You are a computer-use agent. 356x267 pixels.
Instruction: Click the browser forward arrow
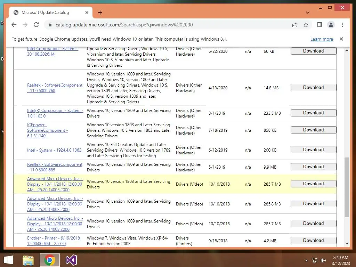(x=25, y=25)
